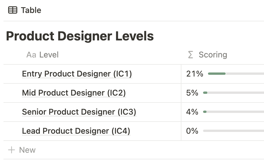The width and height of the screenshot is (264, 164).
Task: Click the Aa text-type icon beside Level
Action: (x=31, y=55)
